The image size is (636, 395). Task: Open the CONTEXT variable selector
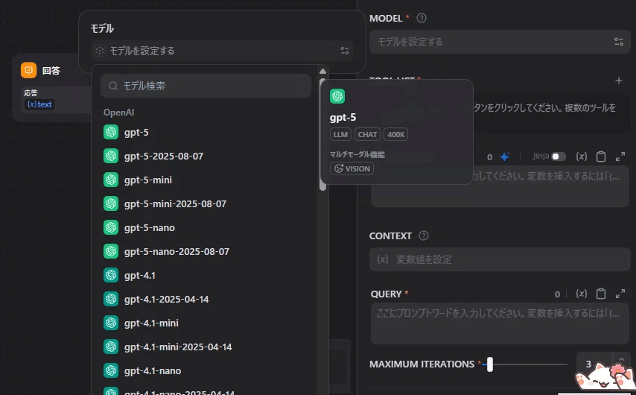tap(499, 259)
